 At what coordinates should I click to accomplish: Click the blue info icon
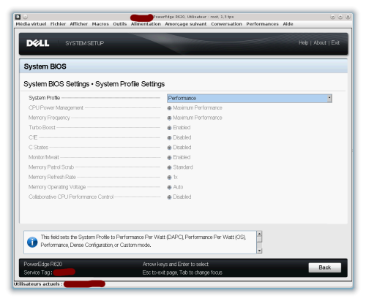(32, 242)
